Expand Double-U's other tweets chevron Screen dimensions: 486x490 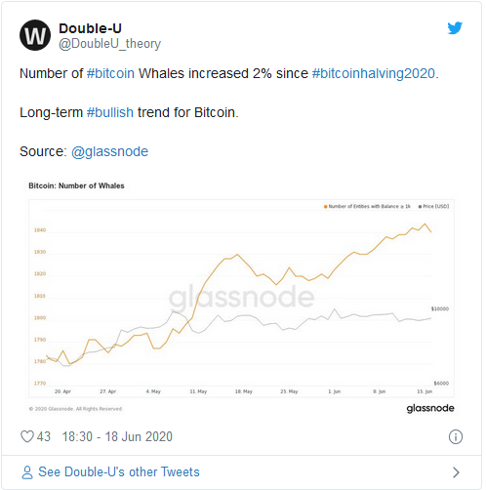pyautogui.click(x=456, y=472)
